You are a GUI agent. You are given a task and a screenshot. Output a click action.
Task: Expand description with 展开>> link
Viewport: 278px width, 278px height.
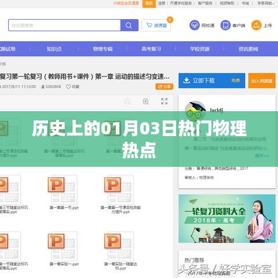(x=262, y=156)
